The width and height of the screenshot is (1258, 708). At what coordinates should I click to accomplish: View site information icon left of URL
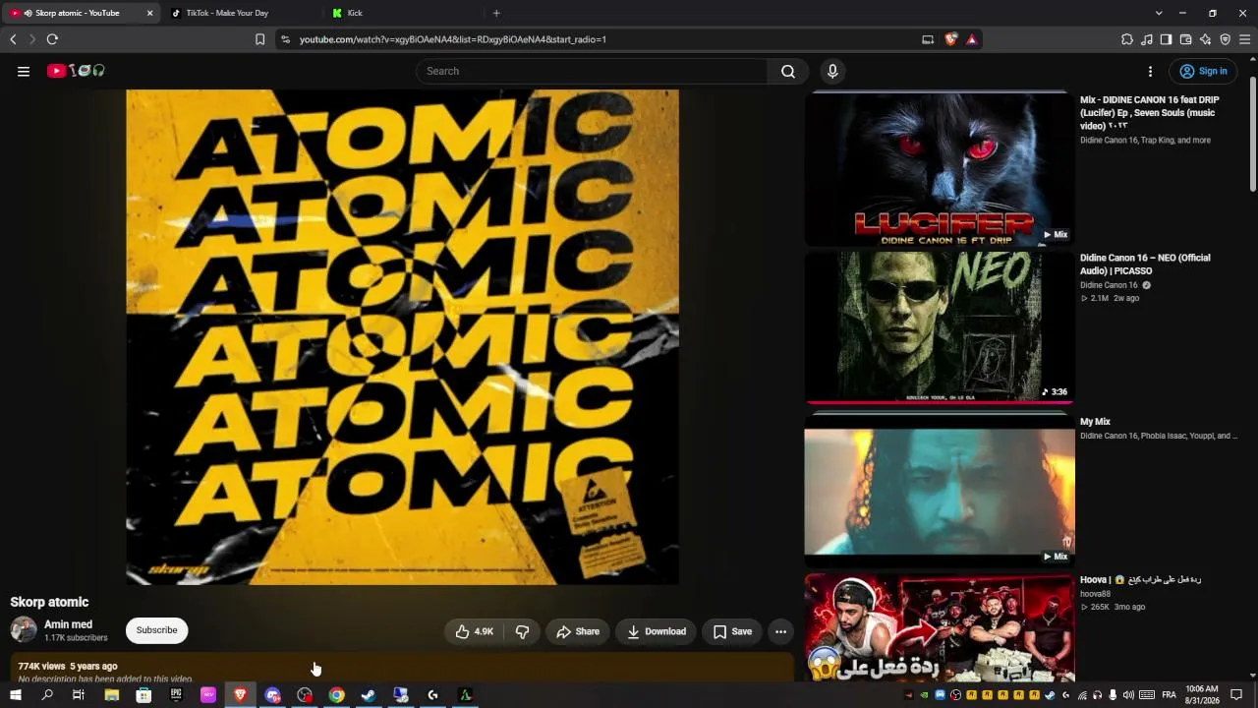(x=285, y=39)
